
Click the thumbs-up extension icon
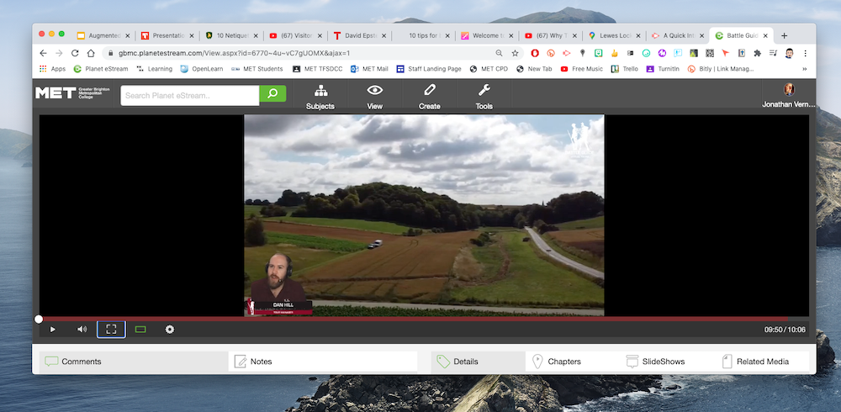614,53
